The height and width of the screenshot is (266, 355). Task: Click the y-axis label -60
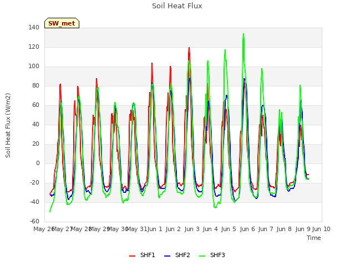(34, 222)
